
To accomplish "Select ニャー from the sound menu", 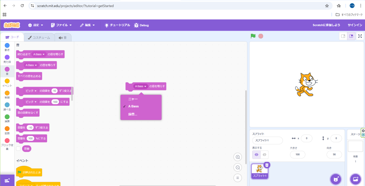I will 133,99.
